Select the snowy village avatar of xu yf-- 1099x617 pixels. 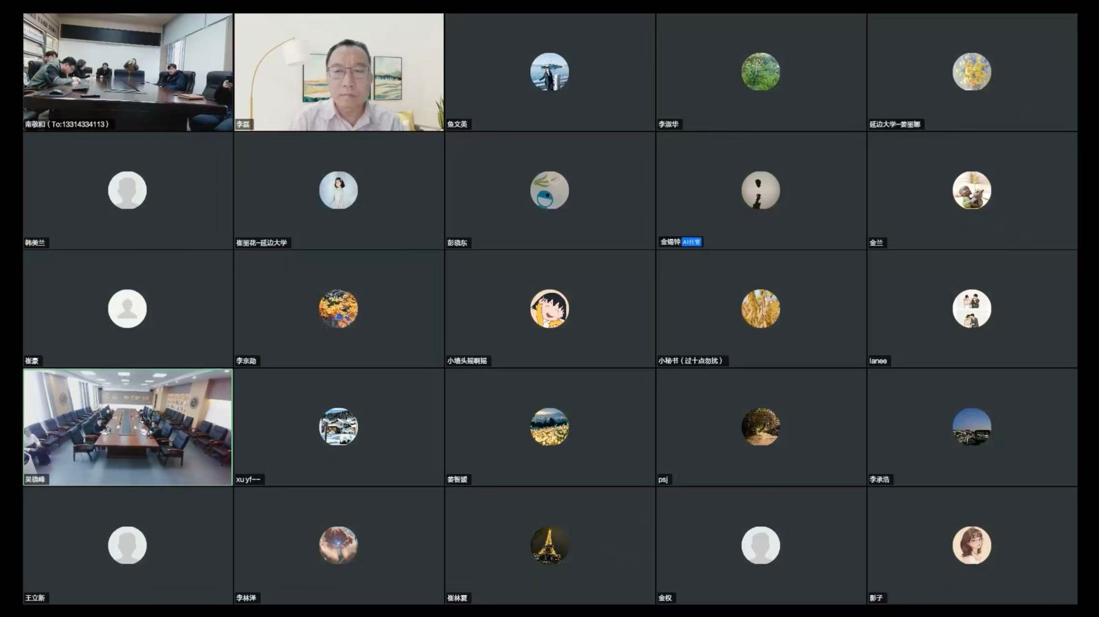(338, 427)
